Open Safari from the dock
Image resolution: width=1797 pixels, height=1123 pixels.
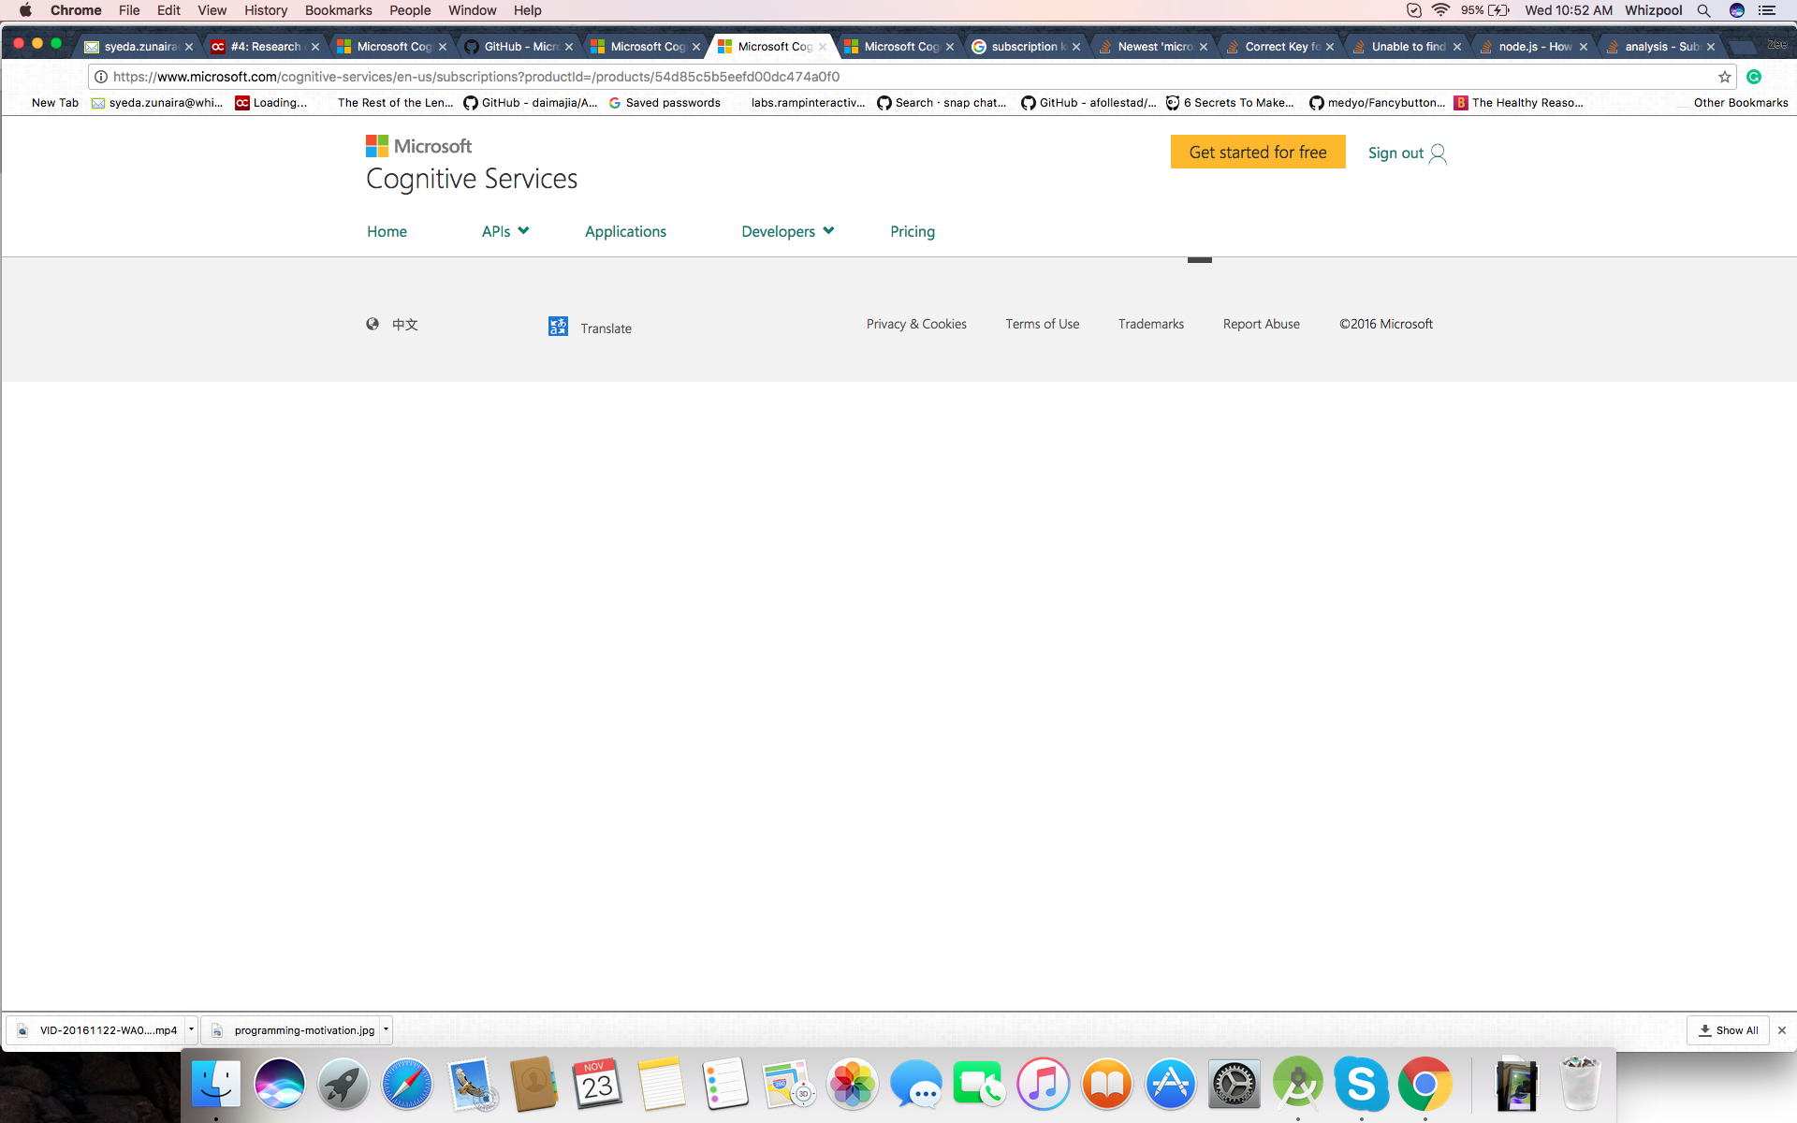[407, 1085]
